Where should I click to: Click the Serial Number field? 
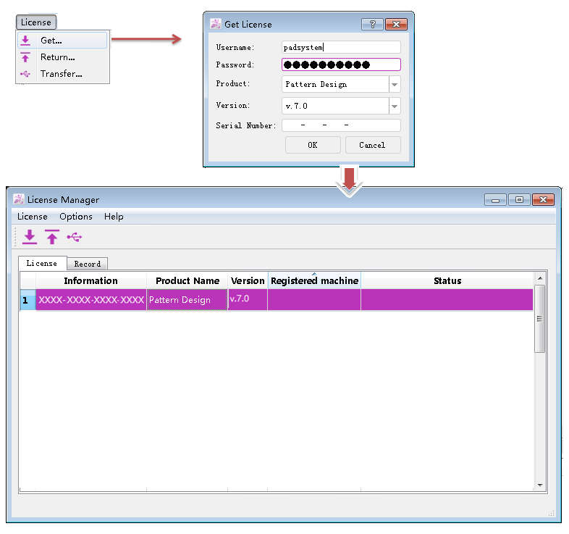point(340,125)
